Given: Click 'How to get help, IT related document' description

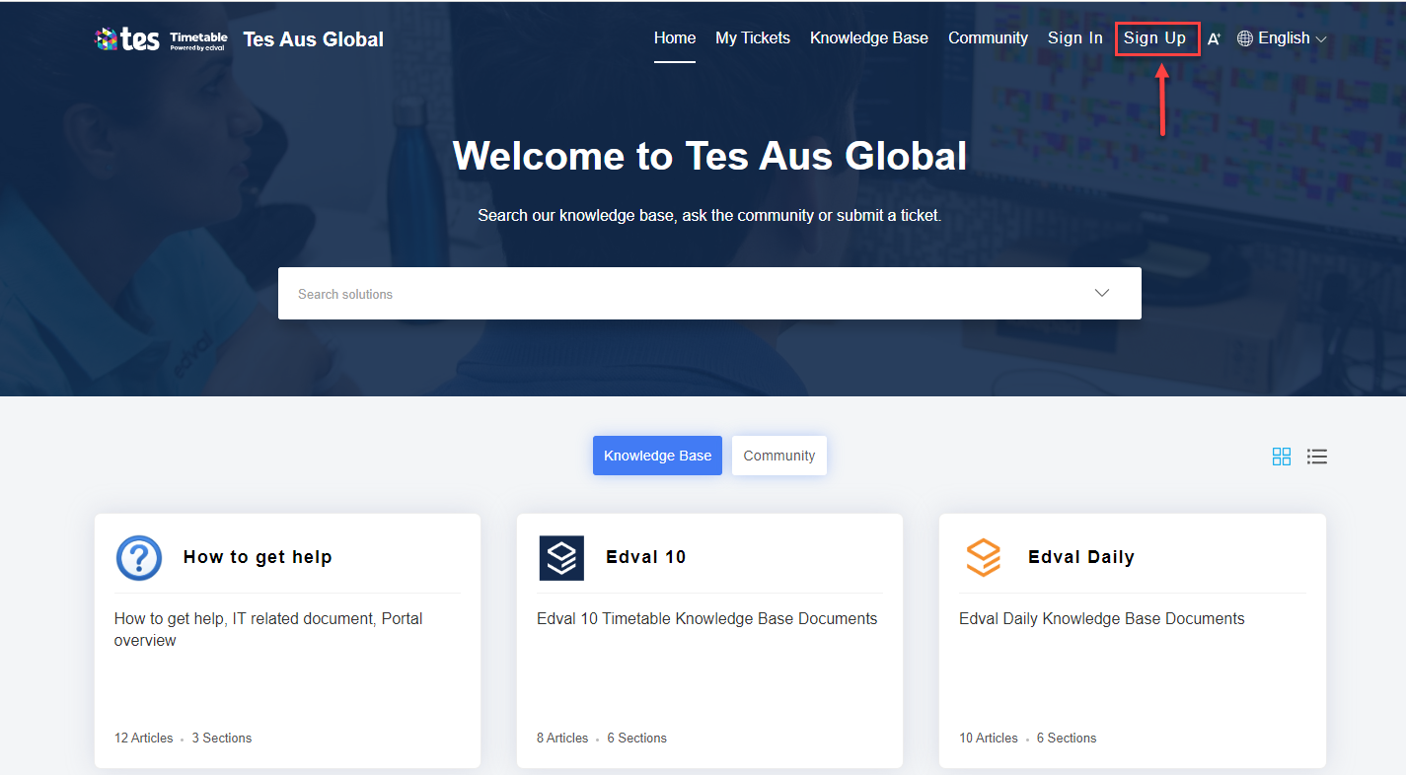Looking at the screenshot, I should pyautogui.click(x=268, y=629).
